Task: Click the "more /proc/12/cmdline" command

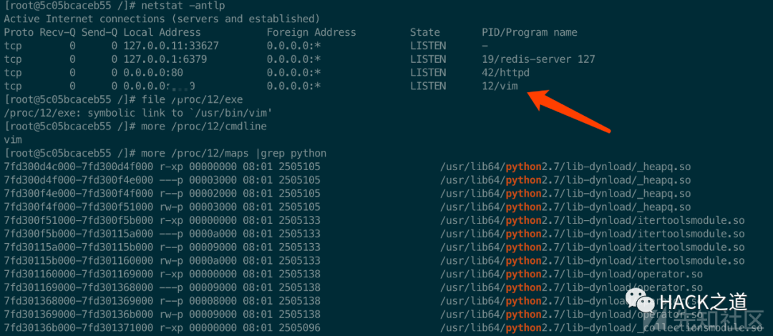Action: click(x=203, y=126)
